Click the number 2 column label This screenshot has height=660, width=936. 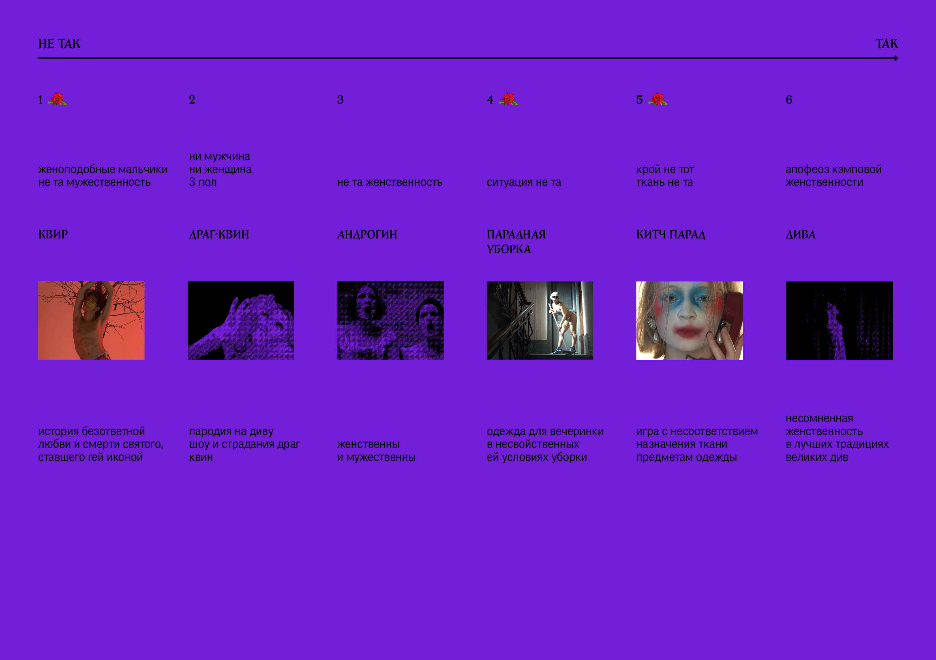coord(192,100)
